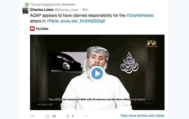
Task: Open the #CharlieHebdo hashtag
Action: [x=140, y=15]
